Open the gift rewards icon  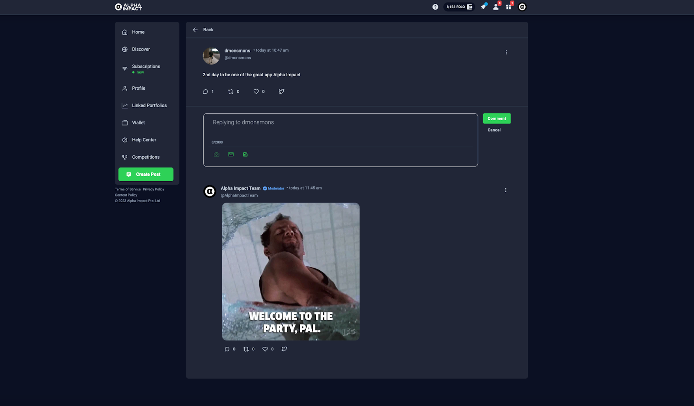point(508,7)
